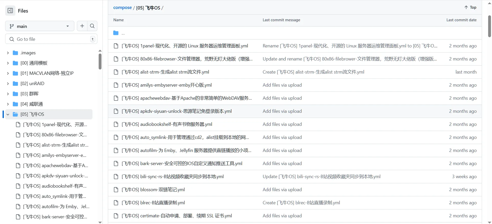The height and width of the screenshot is (224, 492).
Task: Click the add file plus button
Action: pyautogui.click(x=82, y=26)
